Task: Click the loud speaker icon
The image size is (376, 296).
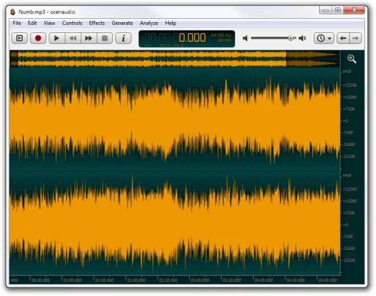Action: click(303, 38)
